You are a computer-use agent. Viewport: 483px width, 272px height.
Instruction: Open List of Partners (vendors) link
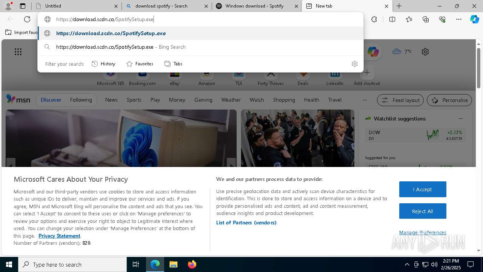[x=246, y=223]
